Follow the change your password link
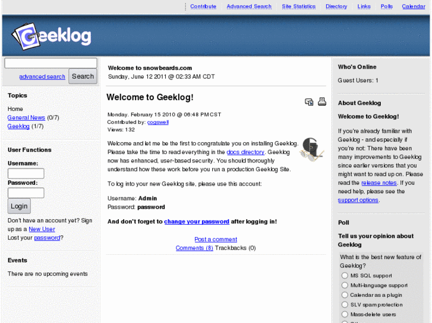Screen dimensions: 432x323 197,222
